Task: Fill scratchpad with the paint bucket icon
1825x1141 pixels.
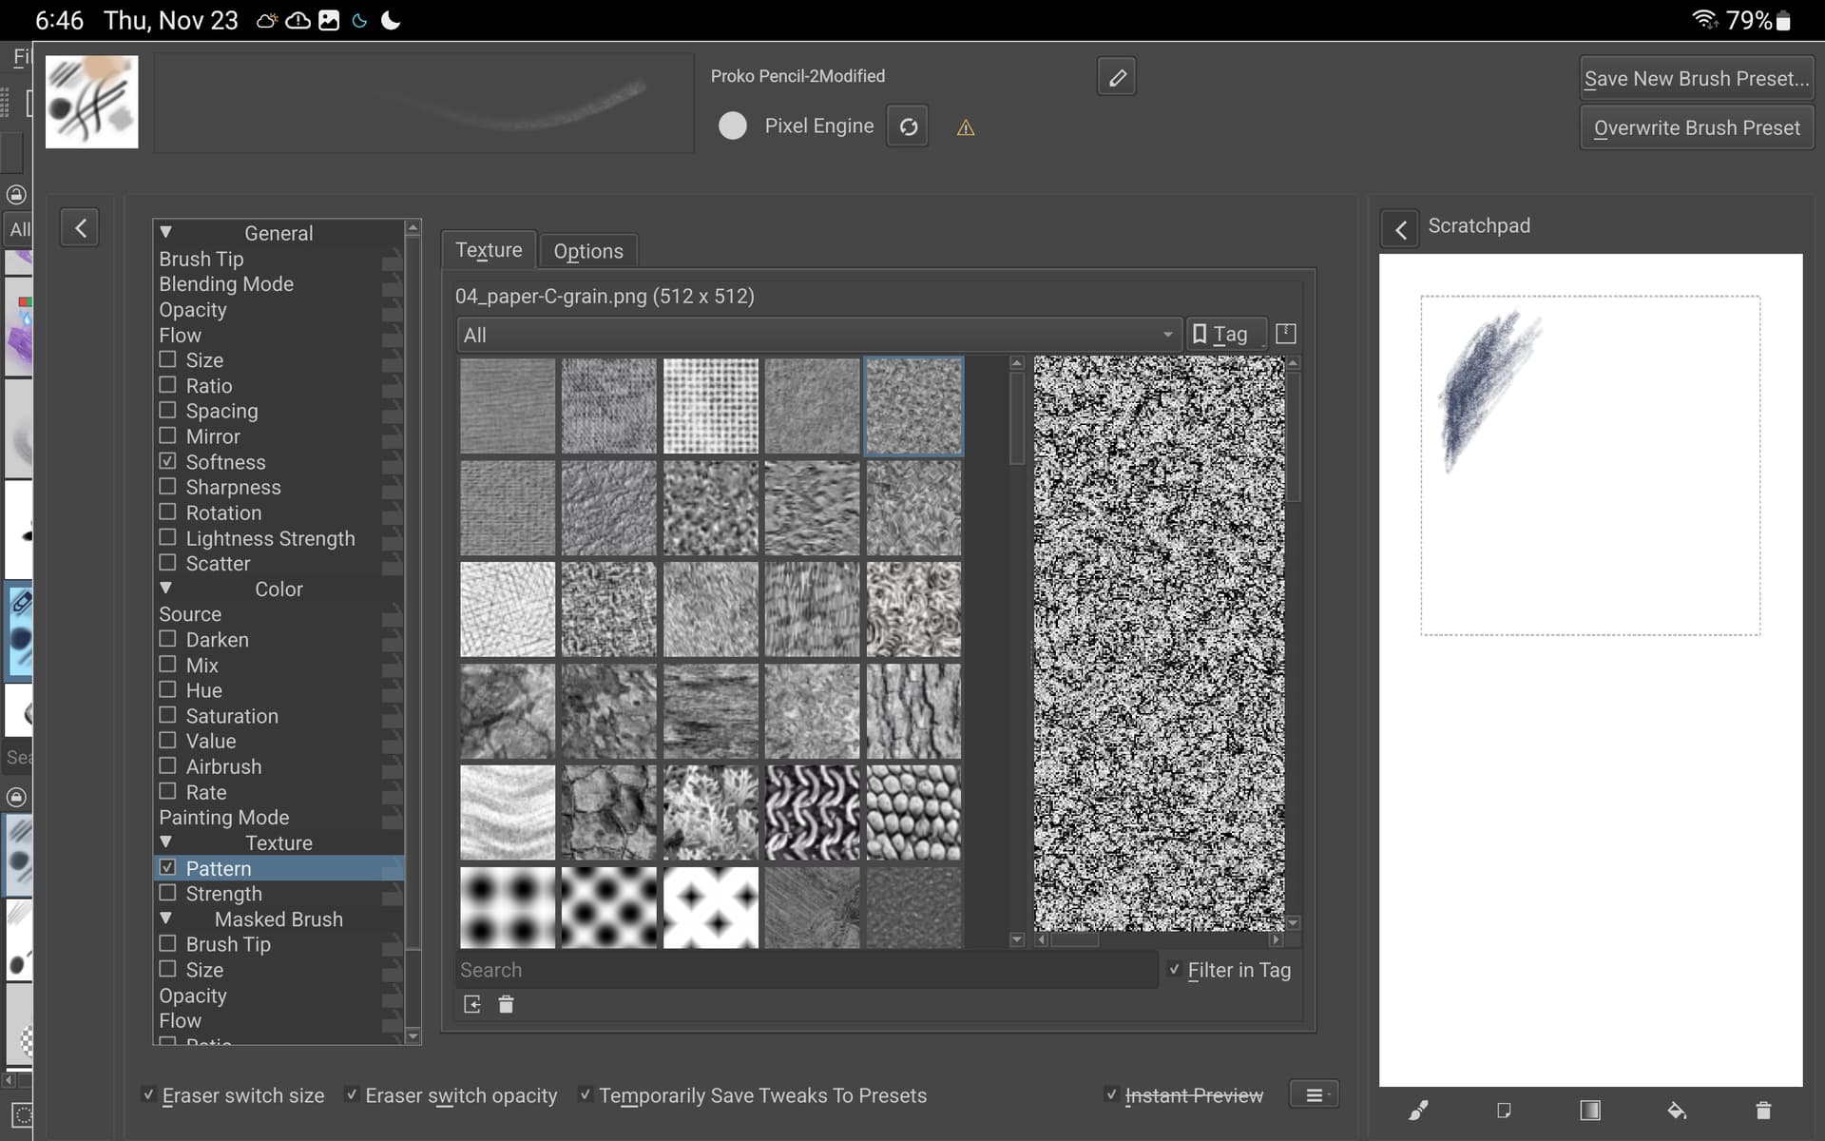Action: [1677, 1111]
